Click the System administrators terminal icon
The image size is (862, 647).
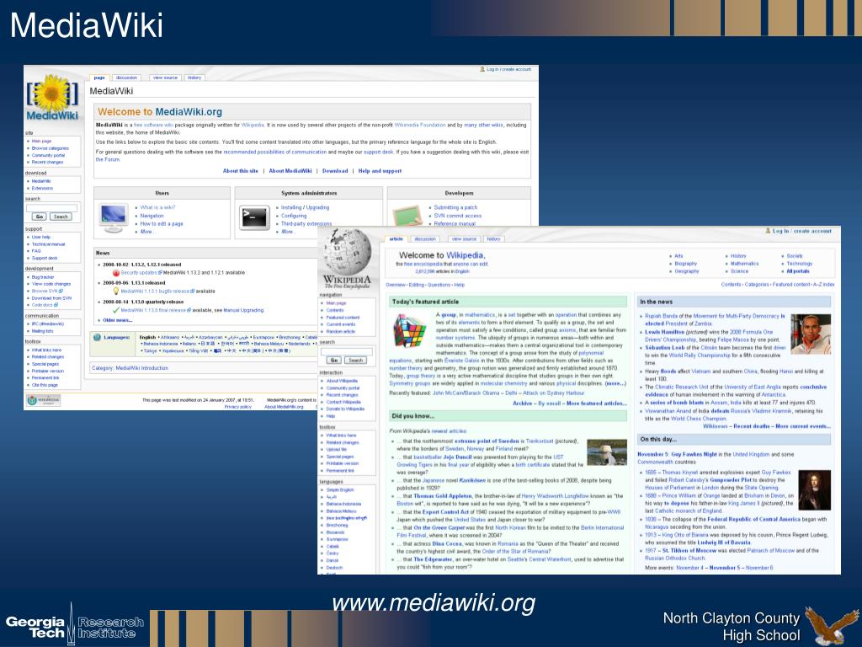coord(254,218)
